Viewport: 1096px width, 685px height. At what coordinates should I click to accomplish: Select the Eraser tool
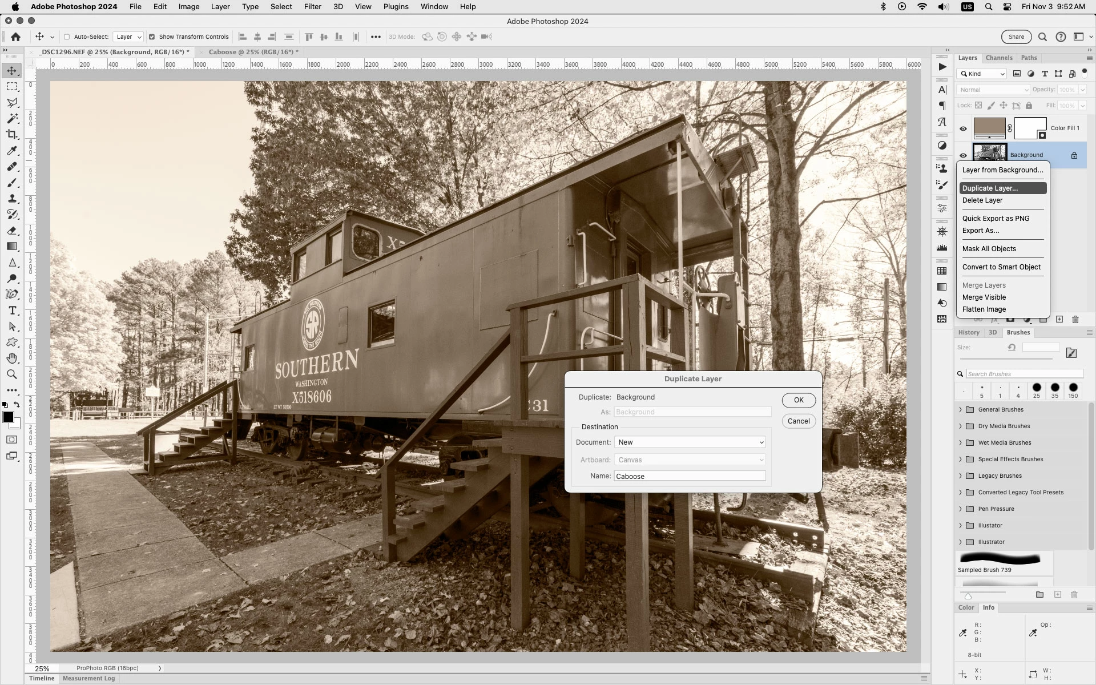12,231
